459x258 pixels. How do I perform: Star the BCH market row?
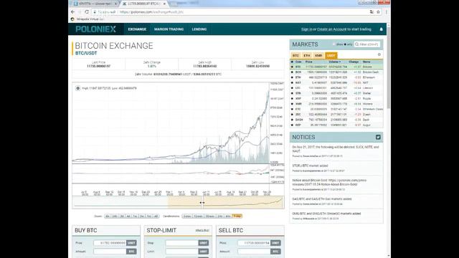click(292, 72)
